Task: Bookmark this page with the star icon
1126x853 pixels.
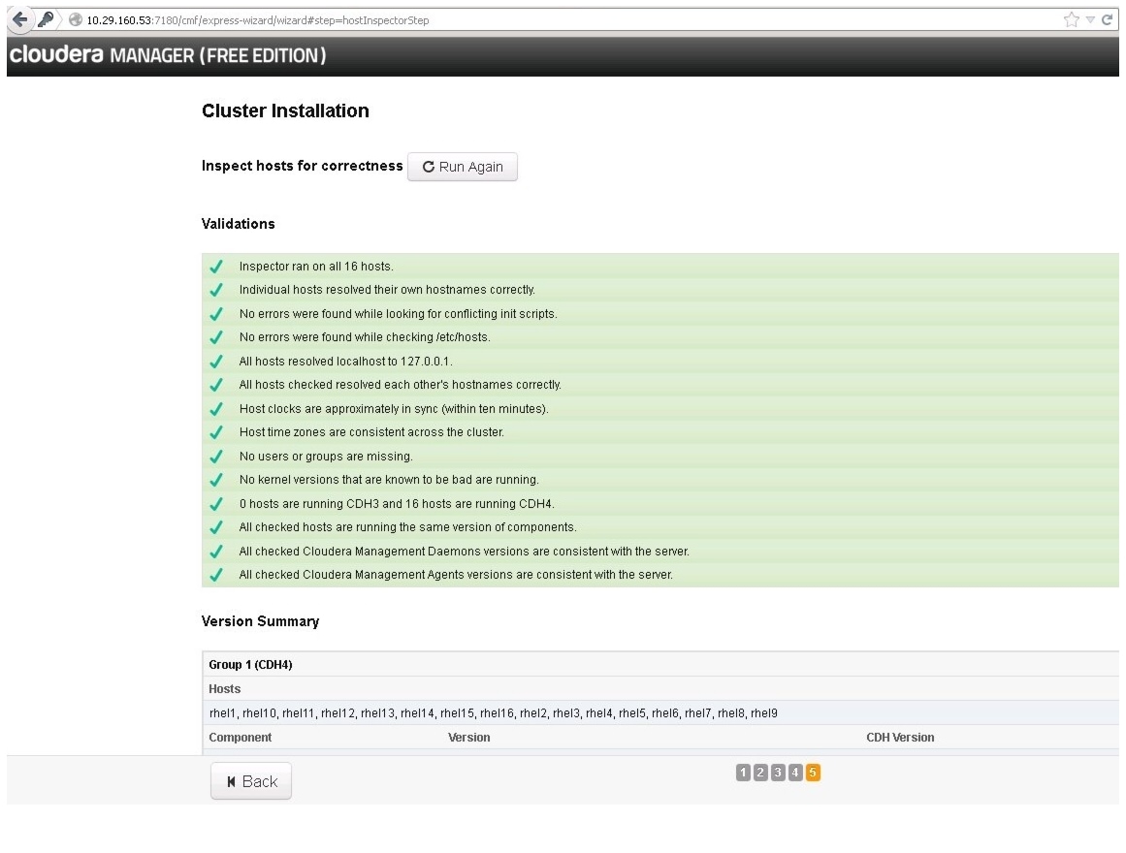Action: point(1072,20)
